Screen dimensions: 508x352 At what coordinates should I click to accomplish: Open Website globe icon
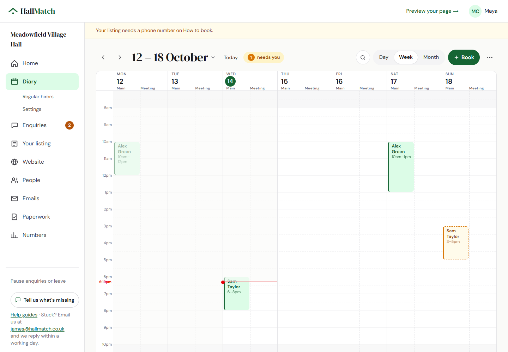[14, 162]
